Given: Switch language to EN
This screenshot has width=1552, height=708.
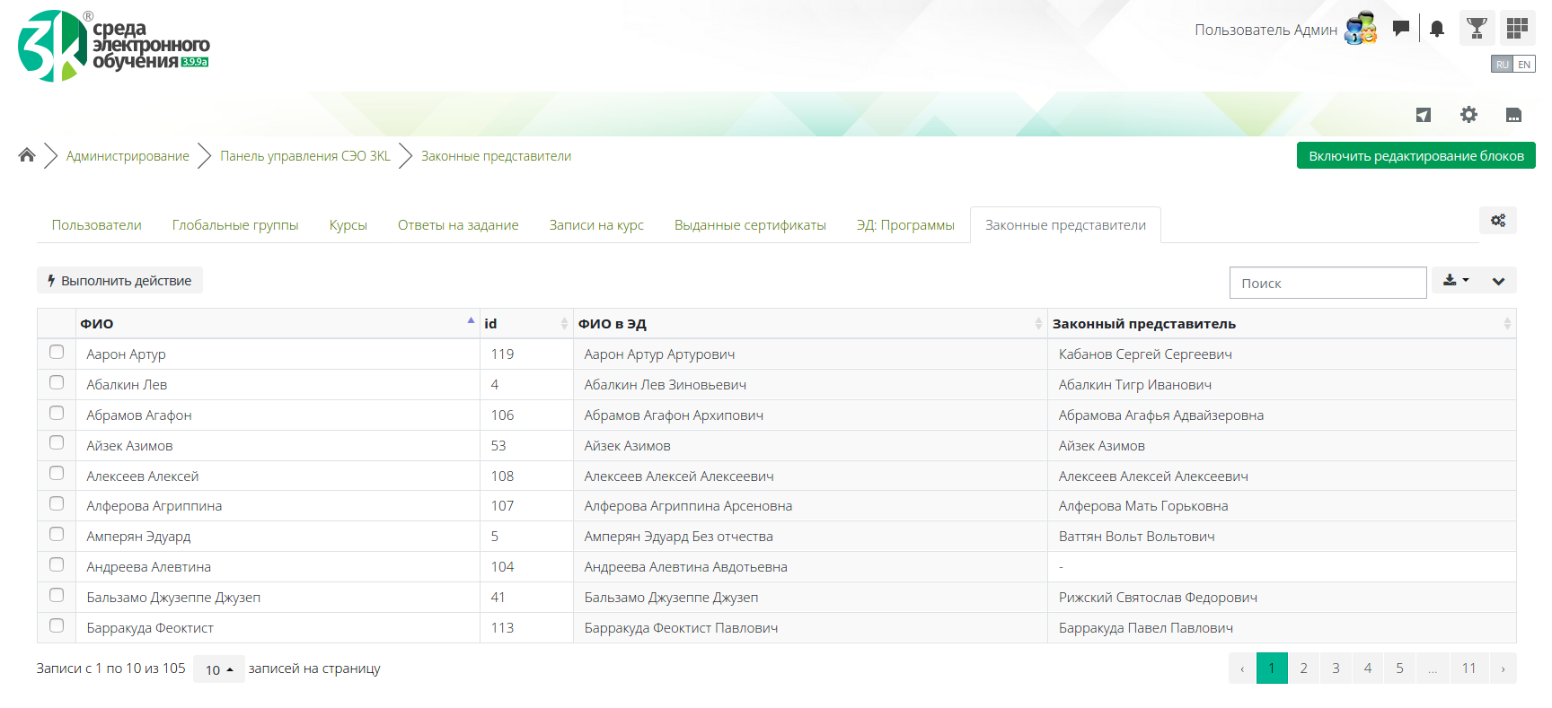Looking at the screenshot, I should pyautogui.click(x=1524, y=65).
